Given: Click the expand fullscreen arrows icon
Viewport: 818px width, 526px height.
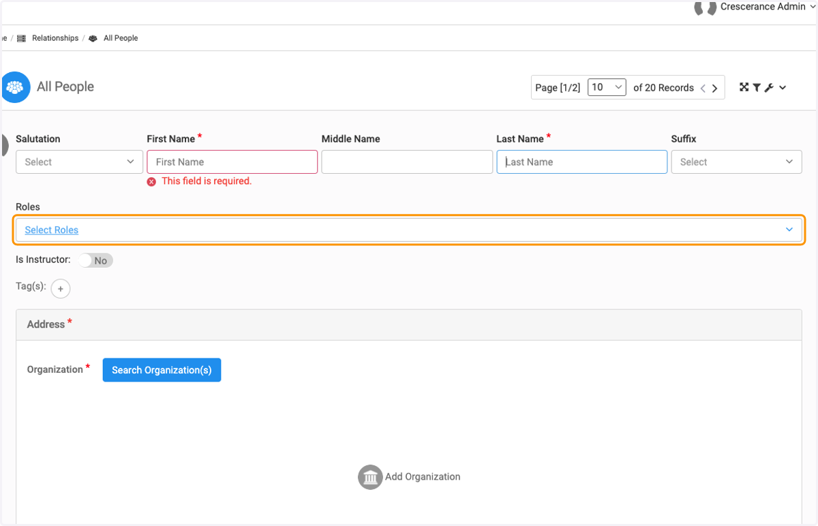Looking at the screenshot, I should click(x=744, y=87).
